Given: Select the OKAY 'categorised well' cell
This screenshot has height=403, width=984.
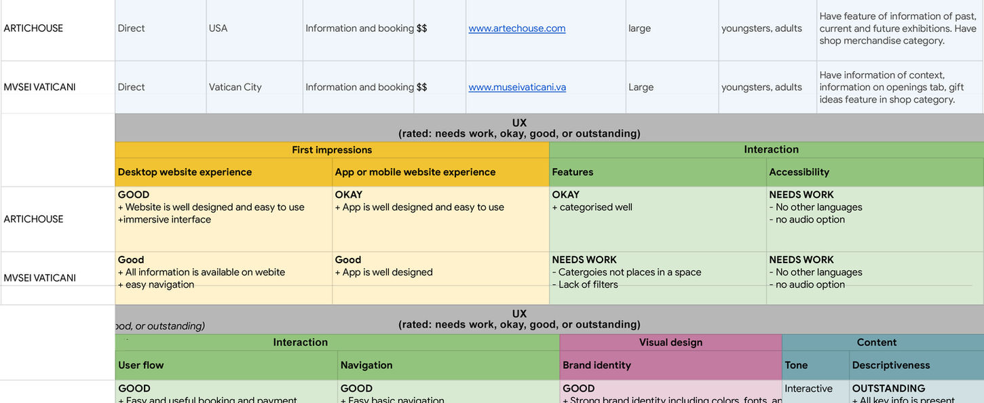Looking at the screenshot, I should pos(658,219).
